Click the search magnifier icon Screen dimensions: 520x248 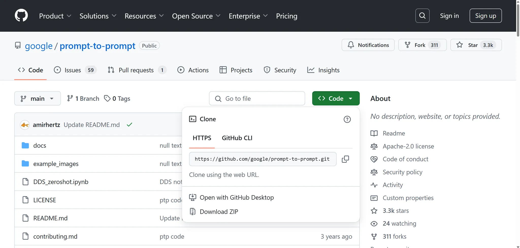(x=422, y=16)
